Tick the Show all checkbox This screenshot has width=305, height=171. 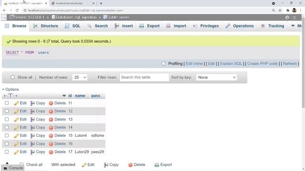[x=13, y=77]
